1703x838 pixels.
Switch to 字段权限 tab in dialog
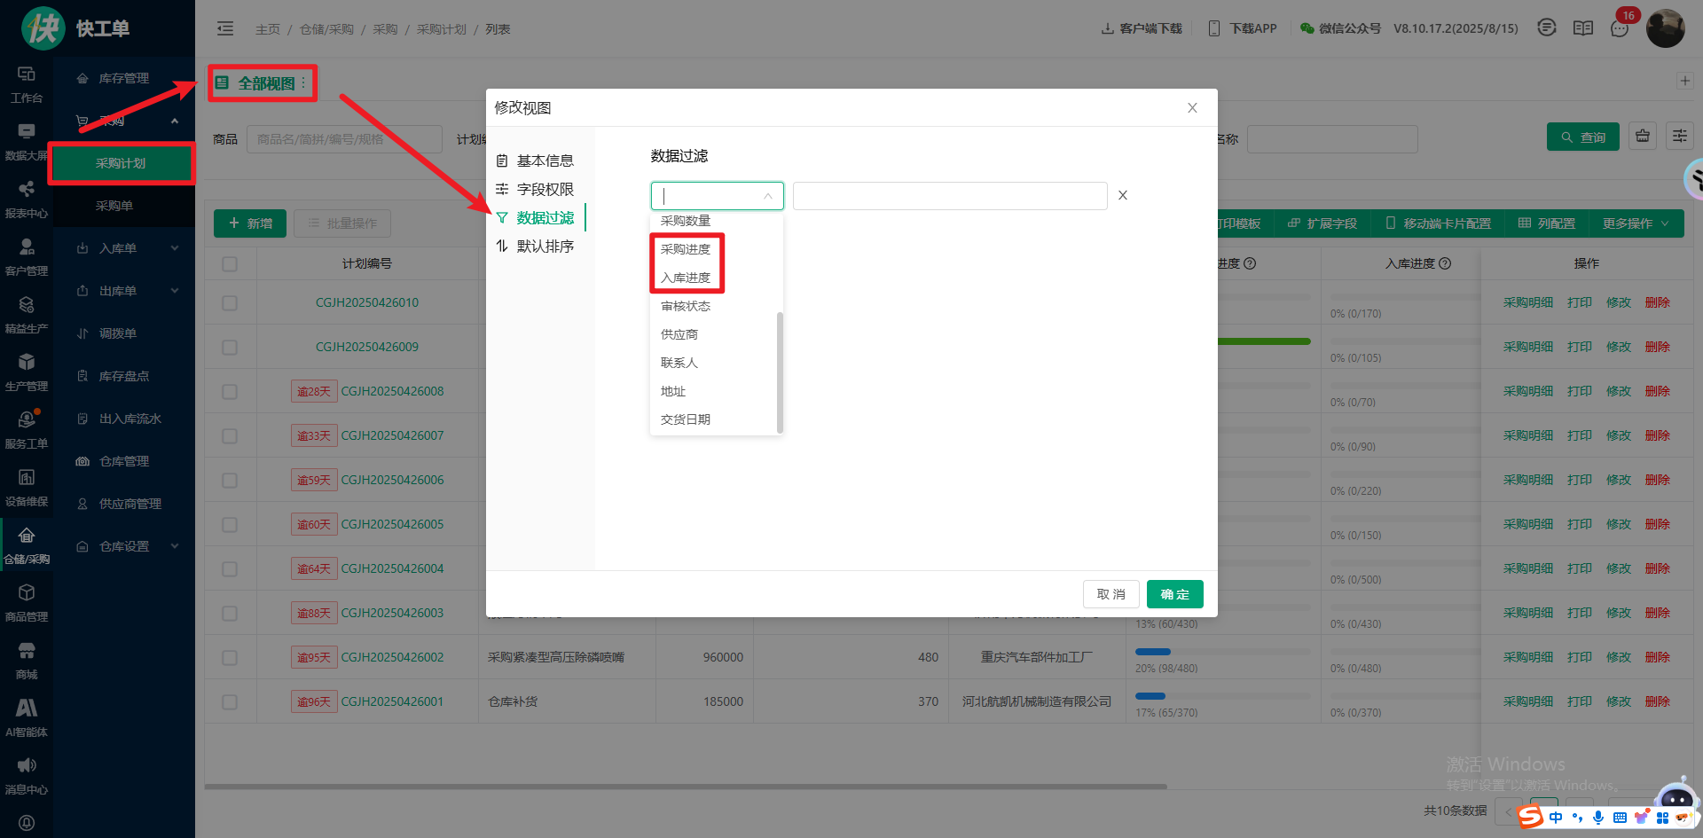(x=545, y=189)
